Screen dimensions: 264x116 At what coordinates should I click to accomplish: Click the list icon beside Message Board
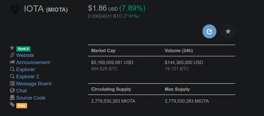point(12,83)
